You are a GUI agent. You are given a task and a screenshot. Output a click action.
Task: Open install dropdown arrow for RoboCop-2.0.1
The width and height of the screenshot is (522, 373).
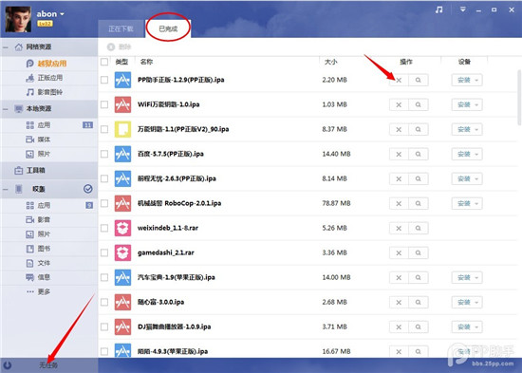[x=476, y=203]
